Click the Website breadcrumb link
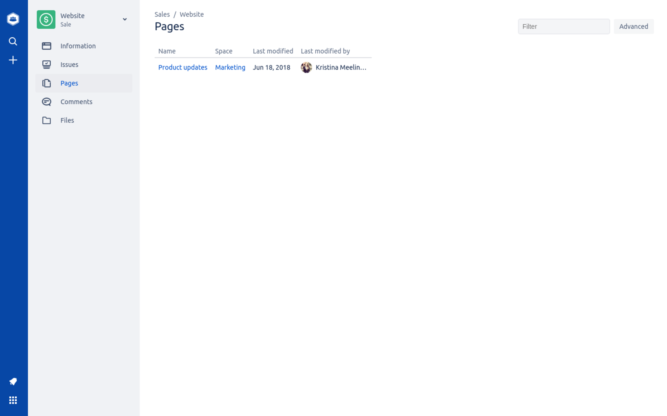The height and width of the screenshot is (416, 667). [x=192, y=14]
